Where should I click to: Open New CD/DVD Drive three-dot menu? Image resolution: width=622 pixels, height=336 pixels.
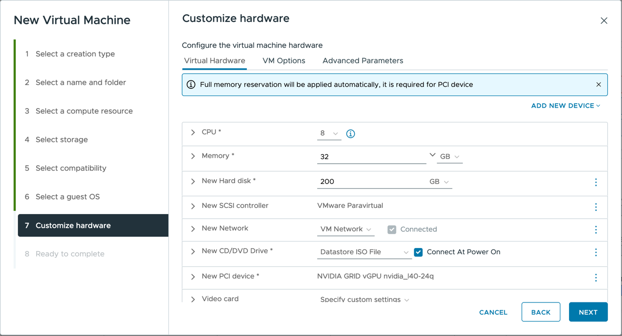coord(596,253)
